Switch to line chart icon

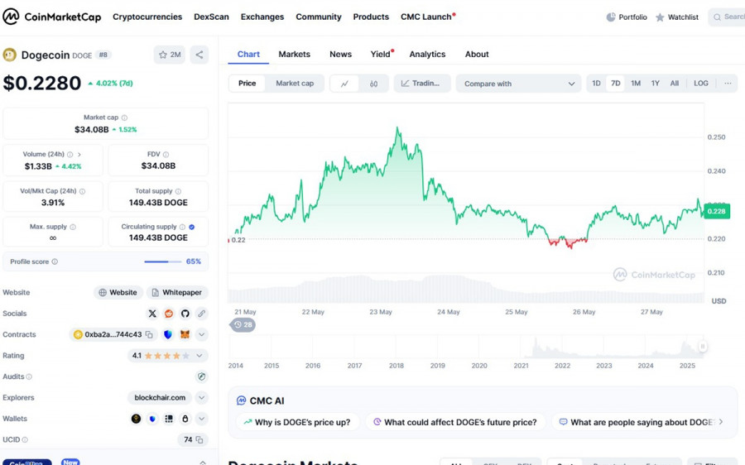pyautogui.click(x=344, y=84)
